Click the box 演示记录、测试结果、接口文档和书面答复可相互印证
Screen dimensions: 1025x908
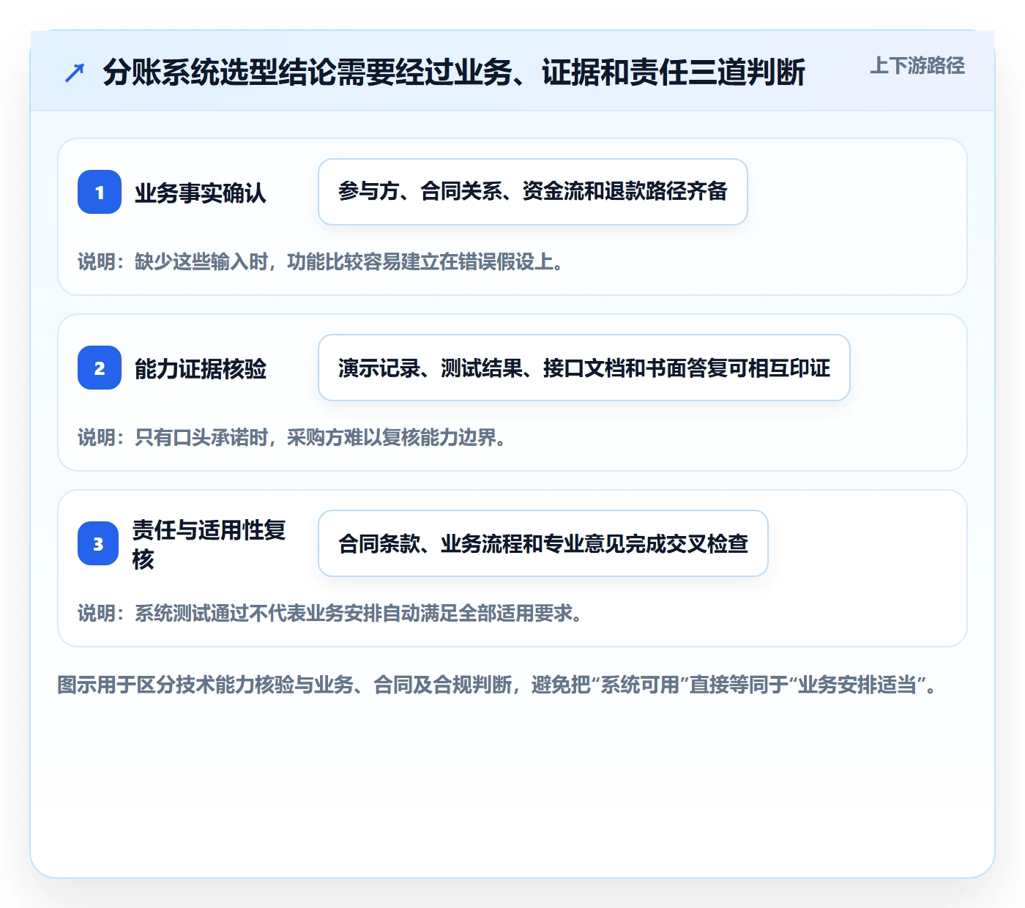[x=584, y=368]
